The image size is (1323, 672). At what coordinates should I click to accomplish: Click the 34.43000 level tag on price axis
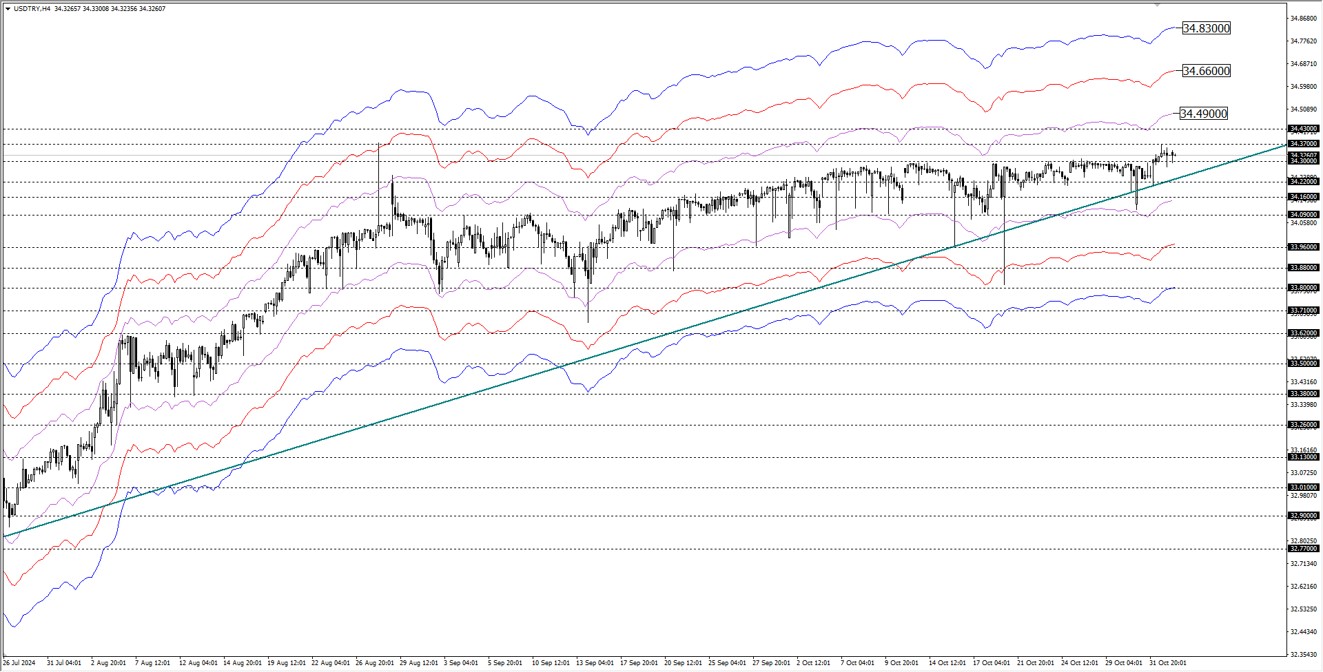tap(1304, 129)
